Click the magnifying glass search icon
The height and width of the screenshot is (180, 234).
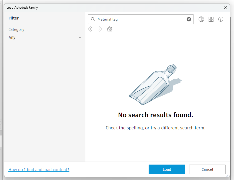click(x=93, y=19)
